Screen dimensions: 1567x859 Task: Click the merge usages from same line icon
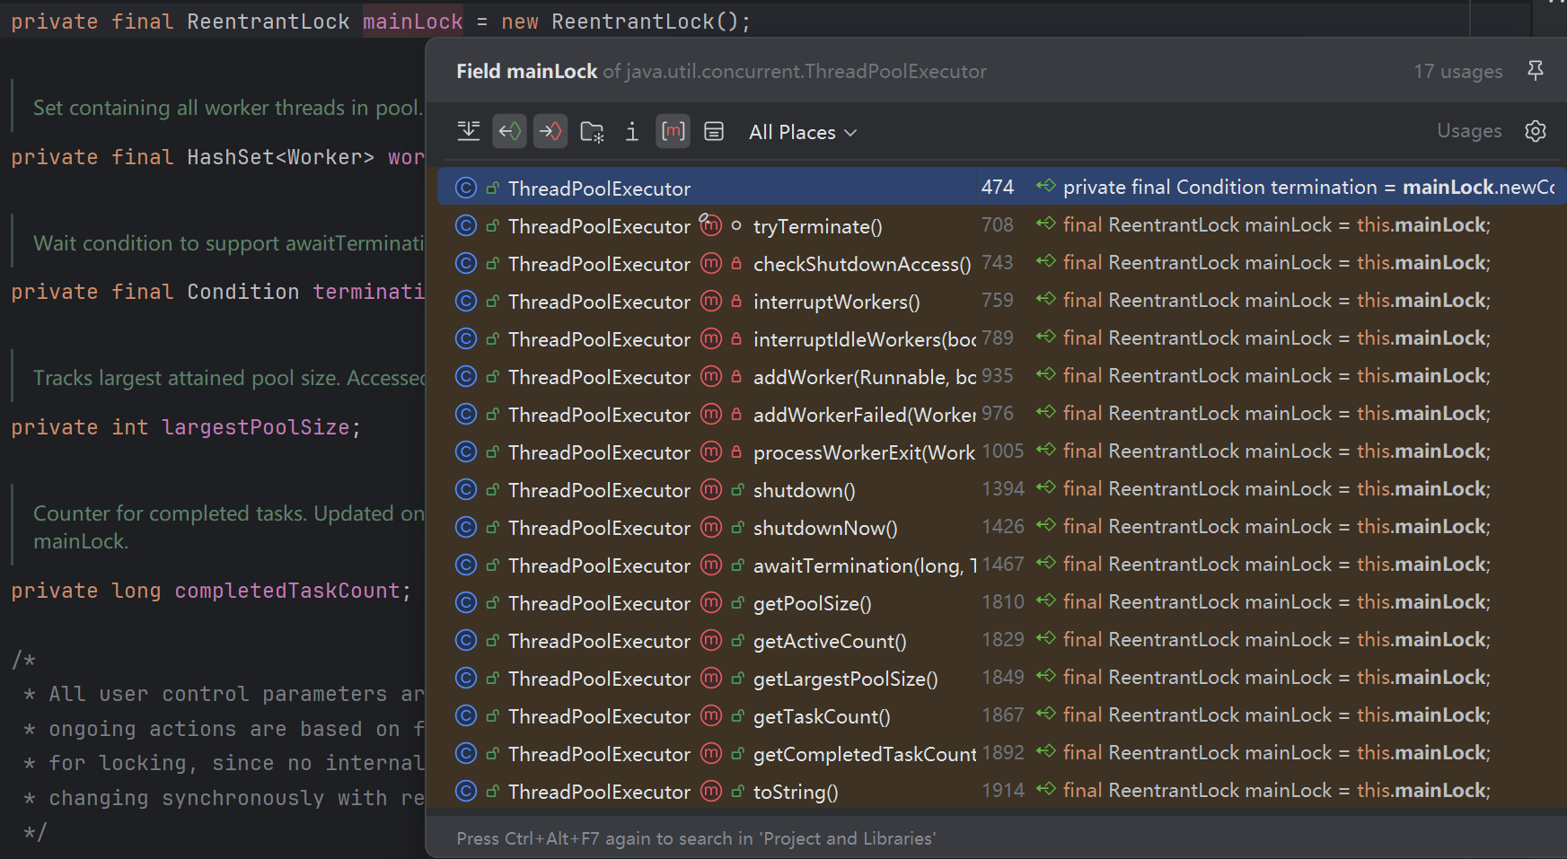[469, 132]
